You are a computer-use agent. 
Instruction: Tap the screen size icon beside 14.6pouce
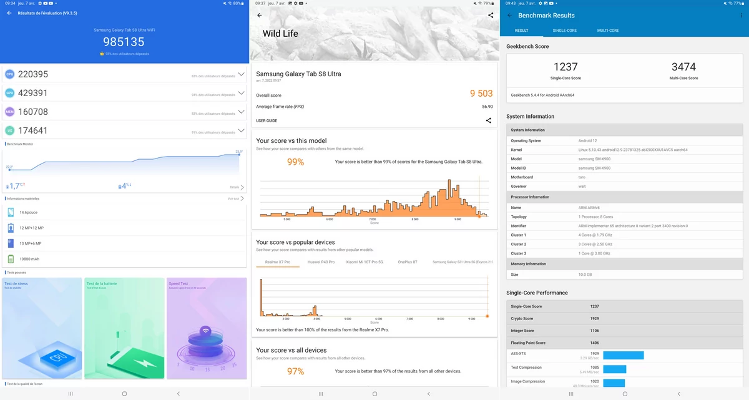11,212
